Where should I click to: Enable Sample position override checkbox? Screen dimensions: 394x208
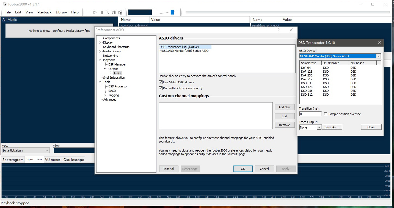[326, 114]
